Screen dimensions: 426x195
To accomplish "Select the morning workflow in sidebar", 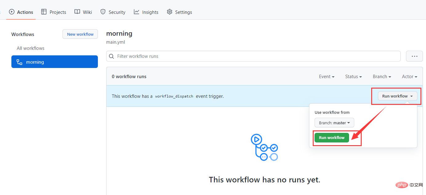I will (x=54, y=62).
